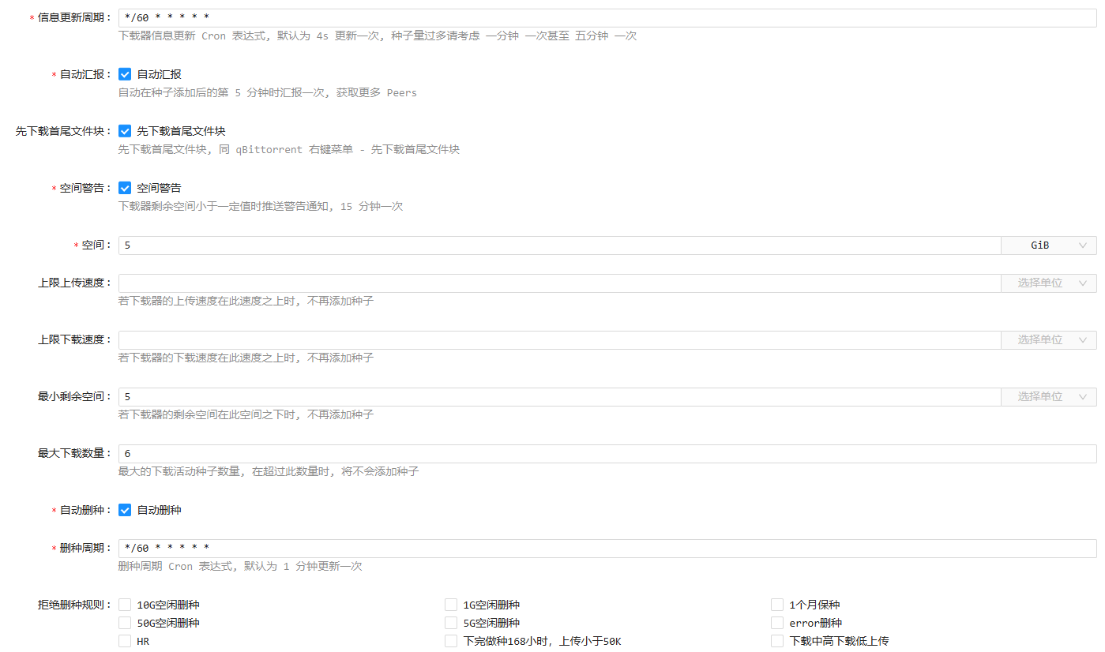Viewport: 1105px width, 652px height.
Task: Disable the 空间警告 checkbox
Action: [x=125, y=188]
